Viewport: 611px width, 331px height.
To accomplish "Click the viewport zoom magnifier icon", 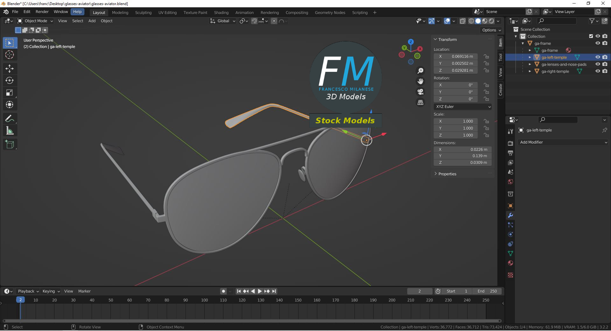I will coord(420,71).
